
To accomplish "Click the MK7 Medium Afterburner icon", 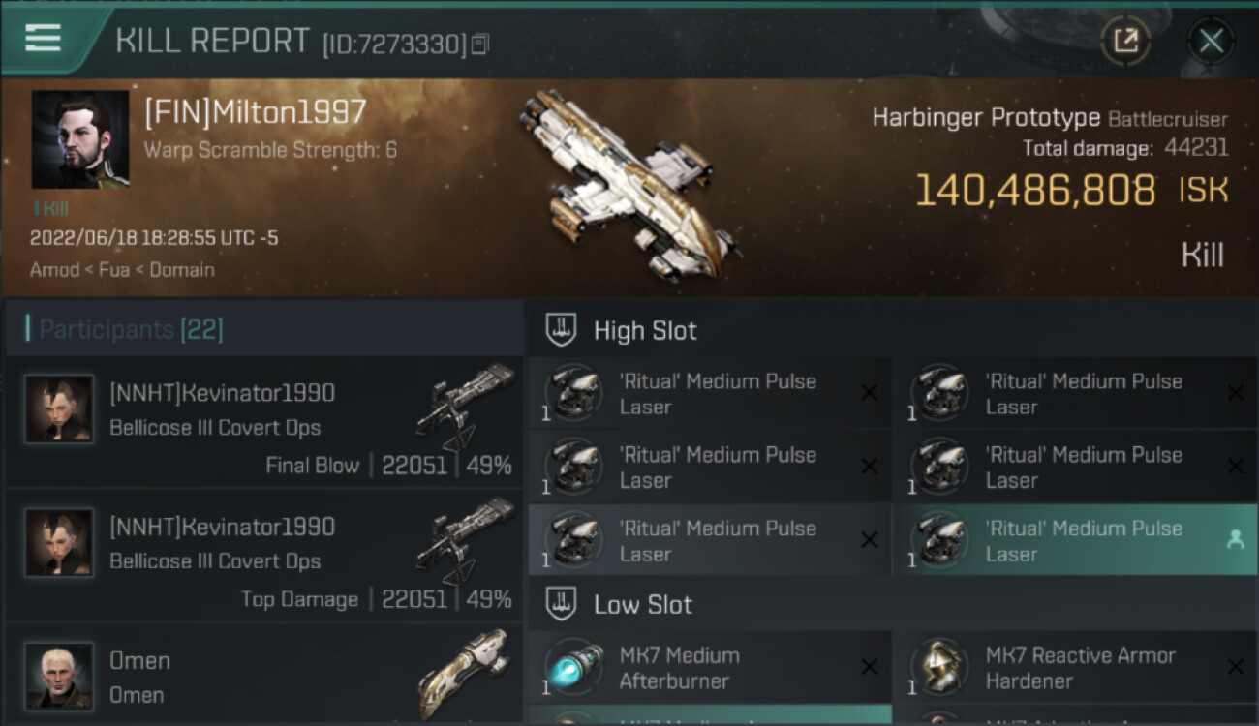I will coord(573,668).
